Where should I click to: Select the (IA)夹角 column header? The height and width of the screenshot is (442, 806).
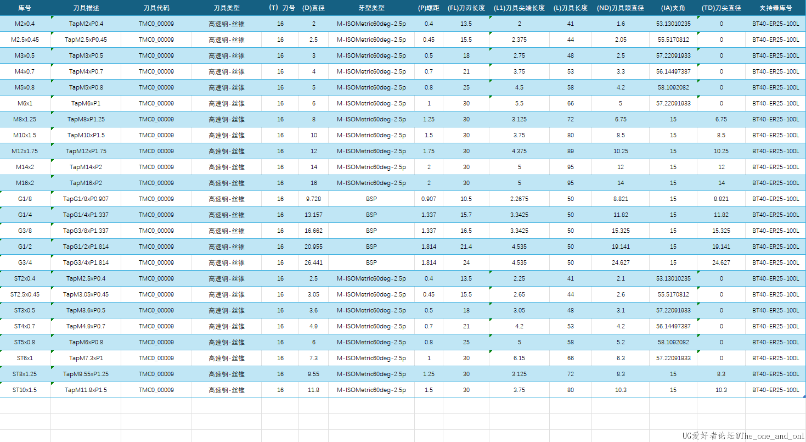673,8
